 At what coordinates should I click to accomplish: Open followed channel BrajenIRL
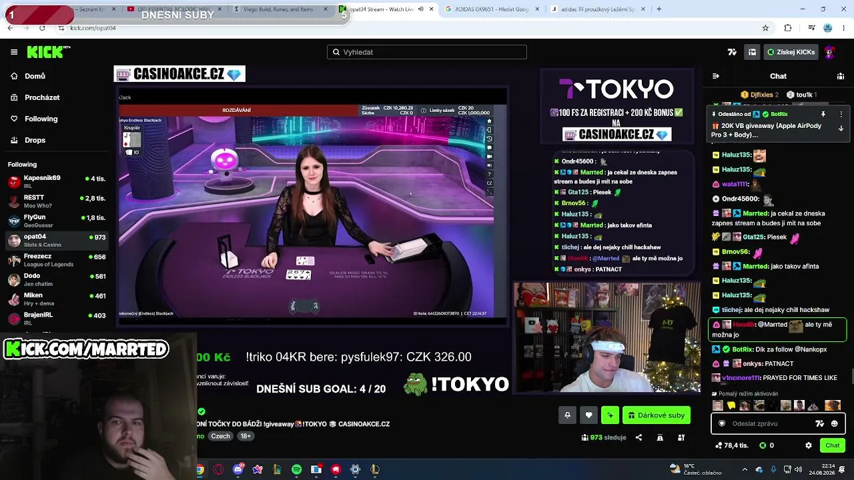click(56, 317)
